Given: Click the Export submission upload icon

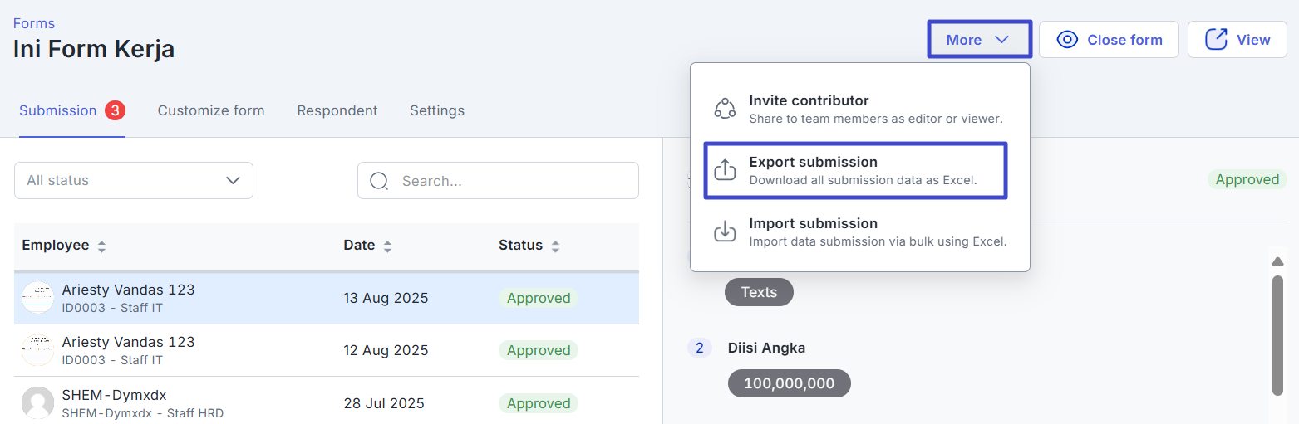Looking at the screenshot, I should tap(725, 170).
